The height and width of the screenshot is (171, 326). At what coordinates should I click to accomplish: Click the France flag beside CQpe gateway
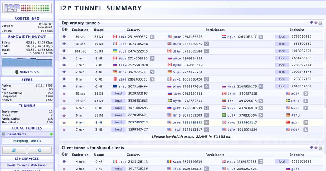[115, 44]
